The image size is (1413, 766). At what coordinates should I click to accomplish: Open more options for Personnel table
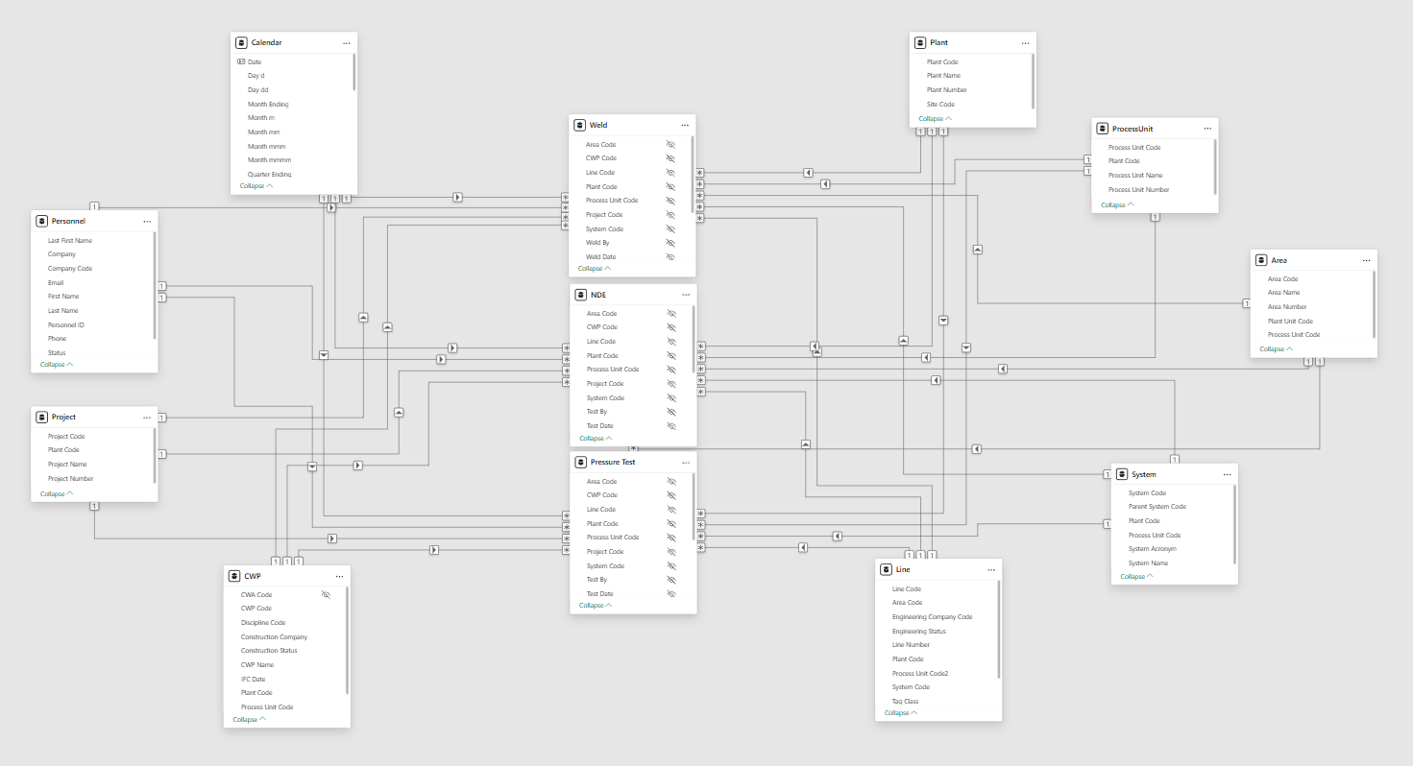pyautogui.click(x=147, y=221)
